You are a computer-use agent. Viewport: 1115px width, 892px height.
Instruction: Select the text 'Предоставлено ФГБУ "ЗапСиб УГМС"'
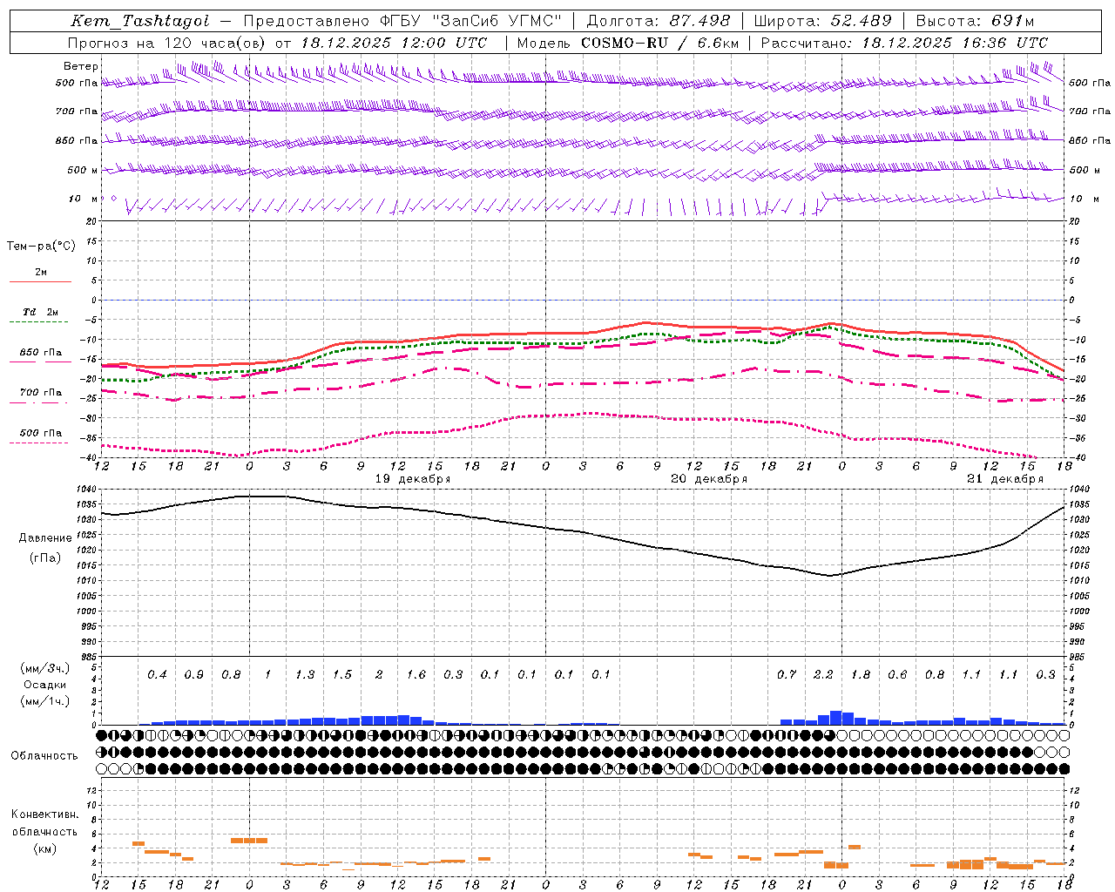[403, 22]
